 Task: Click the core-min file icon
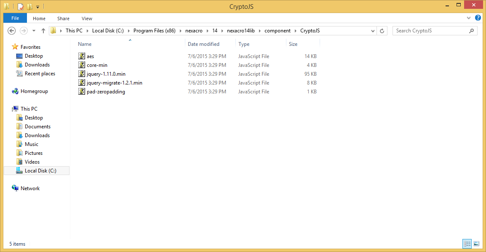click(x=82, y=65)
